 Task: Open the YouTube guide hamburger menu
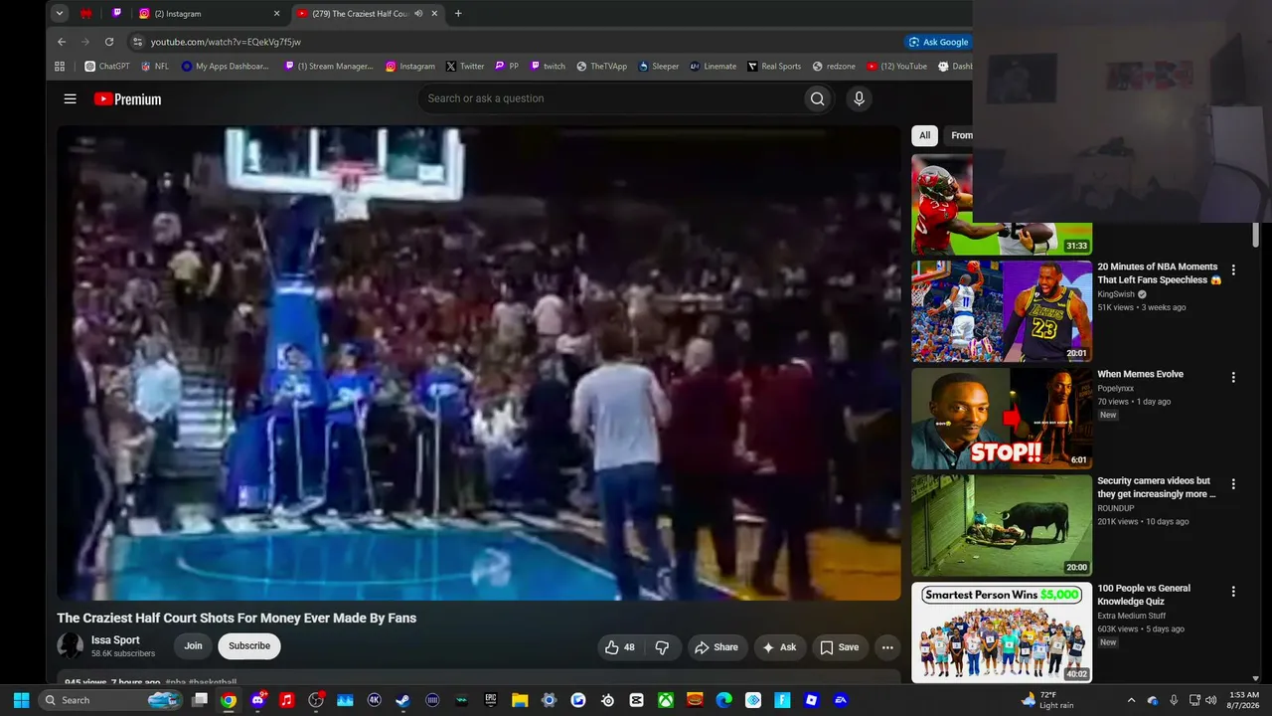click(70, 98)
